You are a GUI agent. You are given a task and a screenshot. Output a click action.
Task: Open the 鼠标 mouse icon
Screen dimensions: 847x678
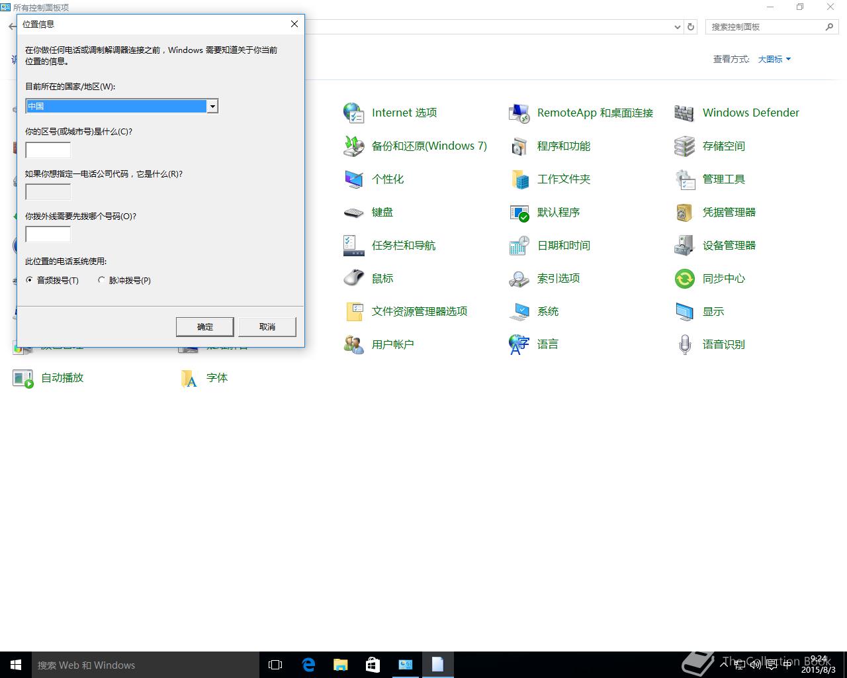click(354, 278)
